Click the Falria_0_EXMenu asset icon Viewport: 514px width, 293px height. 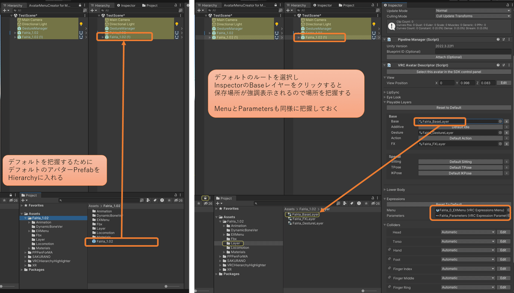click(437, 210)
